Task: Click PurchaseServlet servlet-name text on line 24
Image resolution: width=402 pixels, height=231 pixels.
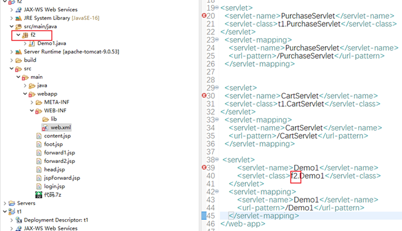Action: coord(312,48)
